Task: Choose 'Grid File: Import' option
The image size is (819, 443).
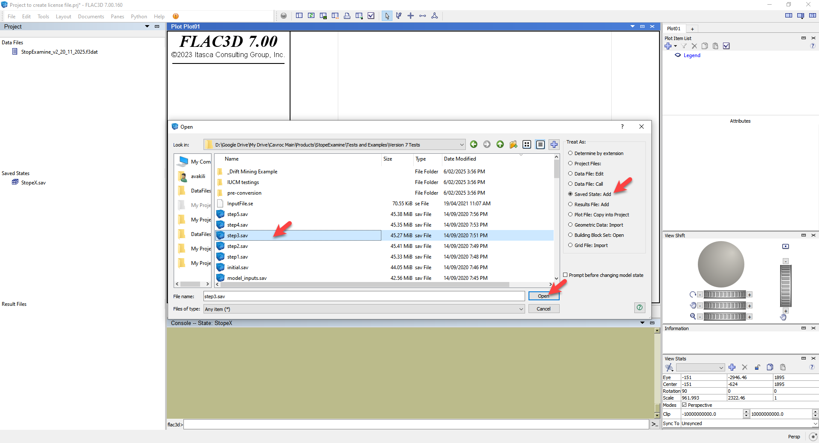Action: [588, 245]
